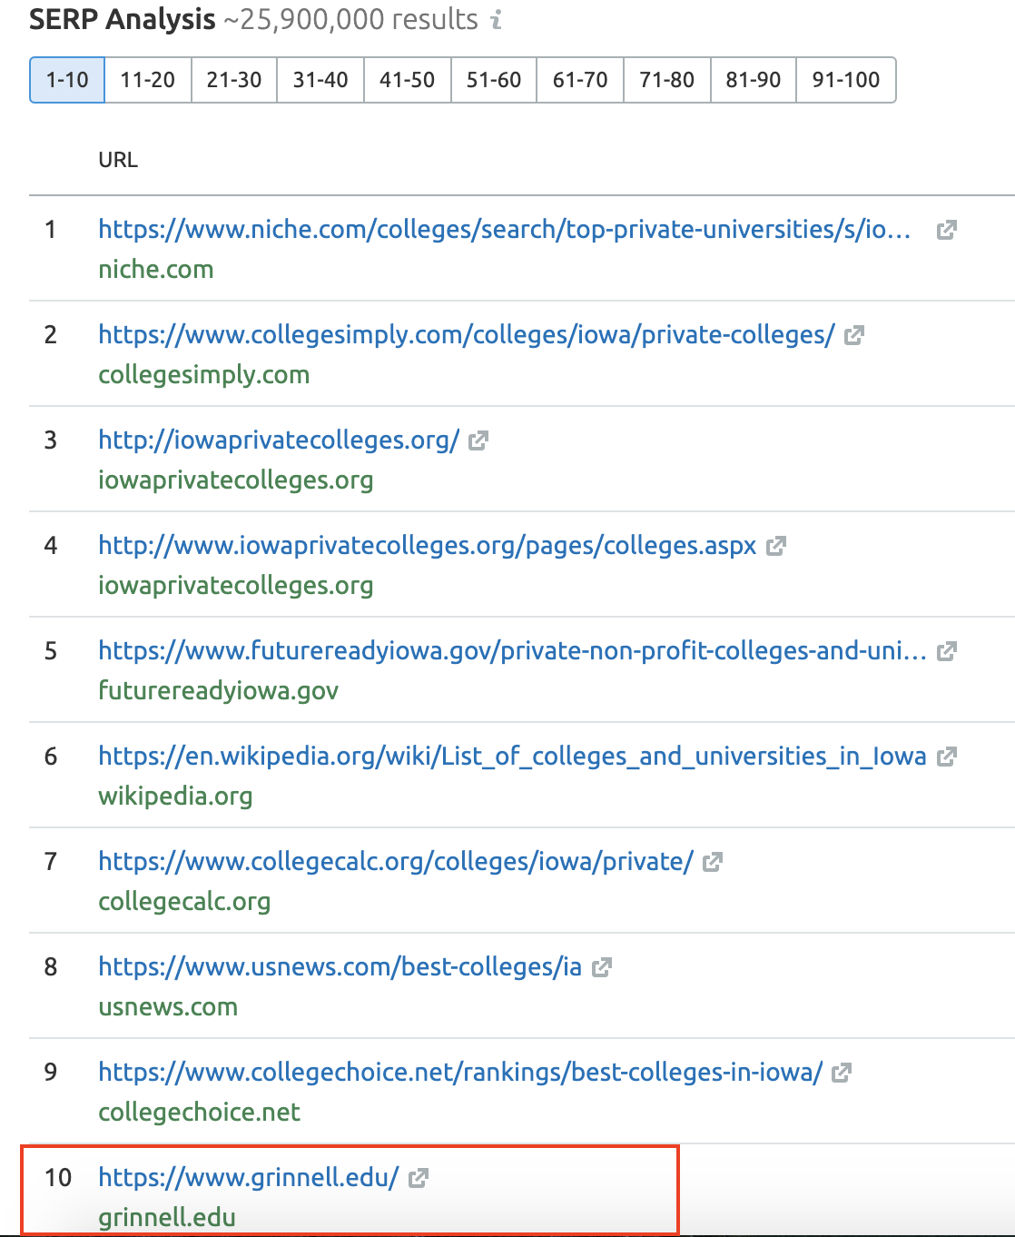Click iowaprivatecolleges.org domain in row 3

click(x=236, y=480)
